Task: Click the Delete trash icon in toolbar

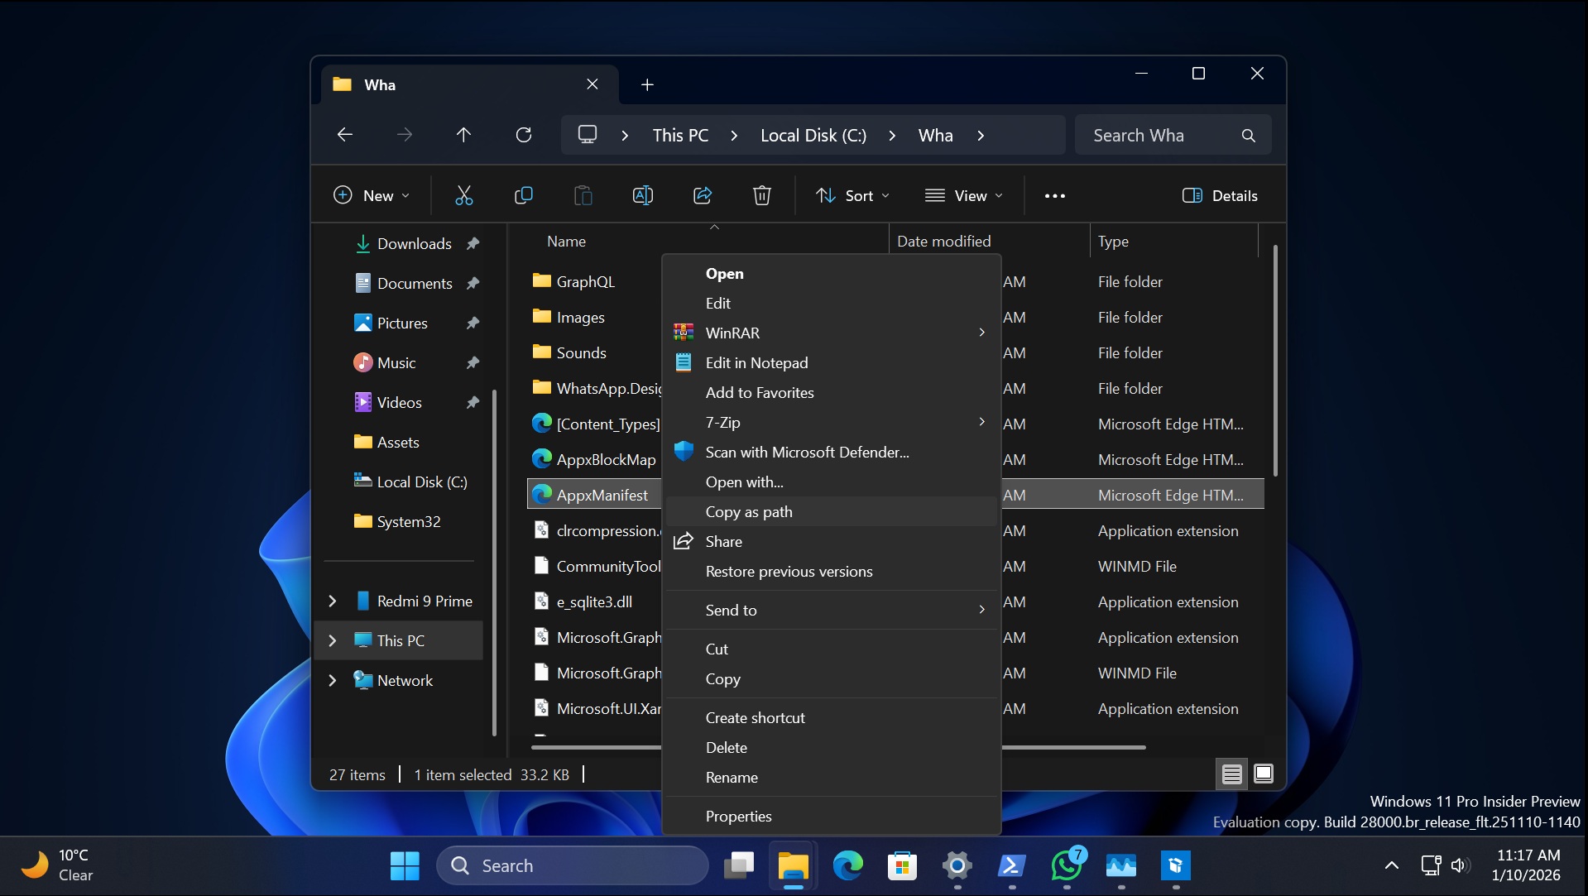Action: coord(761,196)
